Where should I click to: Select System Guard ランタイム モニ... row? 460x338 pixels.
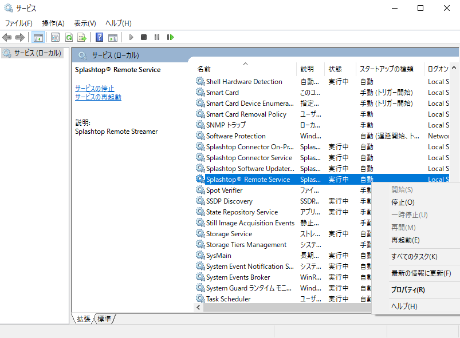click(283, 288)
